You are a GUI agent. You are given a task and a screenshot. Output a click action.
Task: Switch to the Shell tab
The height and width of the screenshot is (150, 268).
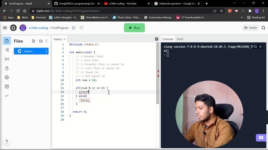[180, 39]
